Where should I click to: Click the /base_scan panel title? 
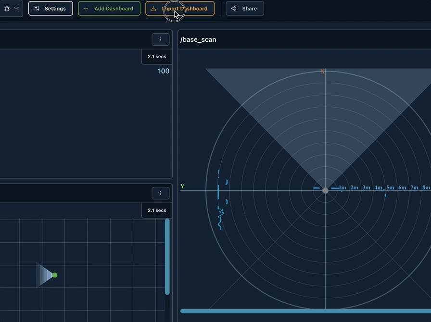(198, 39)
